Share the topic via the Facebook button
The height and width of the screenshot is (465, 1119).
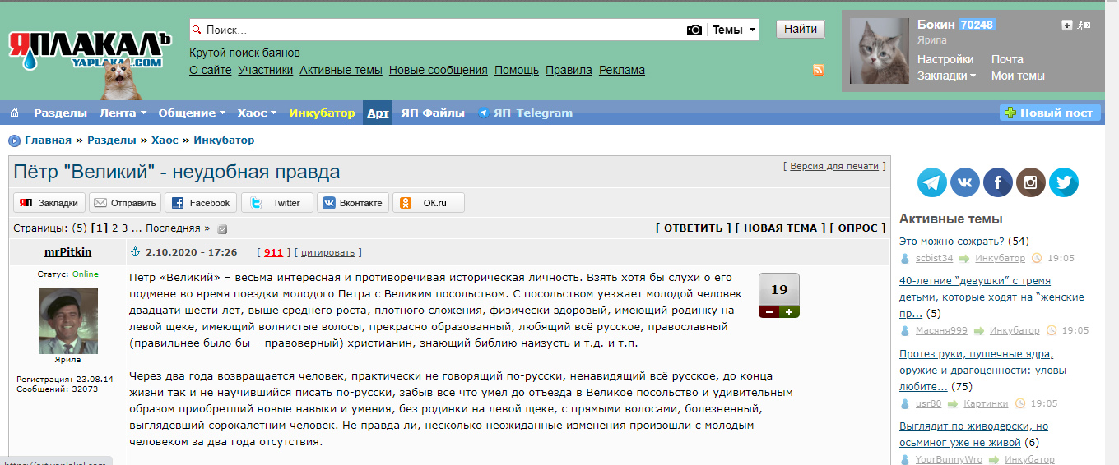pyautogui.click(x=201, y=203)
